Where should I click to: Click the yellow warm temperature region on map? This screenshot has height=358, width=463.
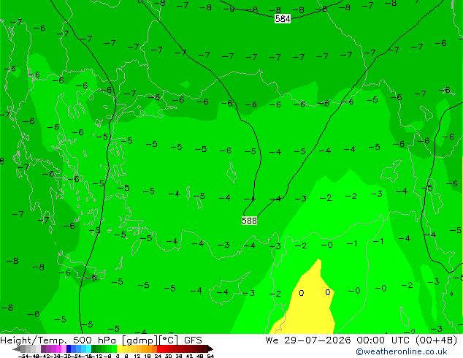(313, 304)
